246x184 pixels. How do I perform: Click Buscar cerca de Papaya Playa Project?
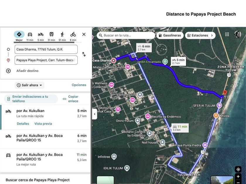click(38, 180)
